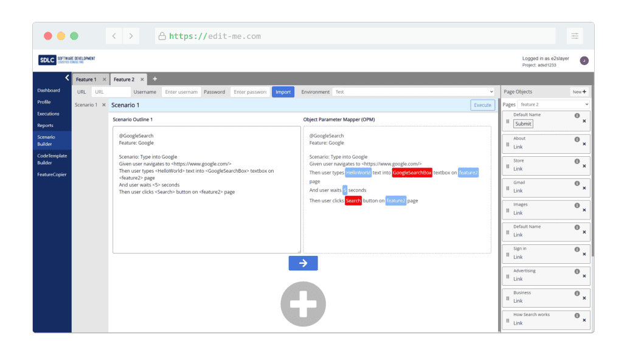Screen dimensions: 627x355
Task: Open the hamburger menu icon in the browser bar
Action: click(575, 35)
